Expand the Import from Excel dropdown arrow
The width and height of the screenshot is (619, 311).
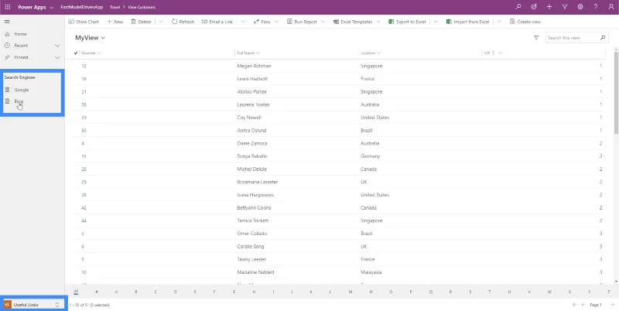499,22
